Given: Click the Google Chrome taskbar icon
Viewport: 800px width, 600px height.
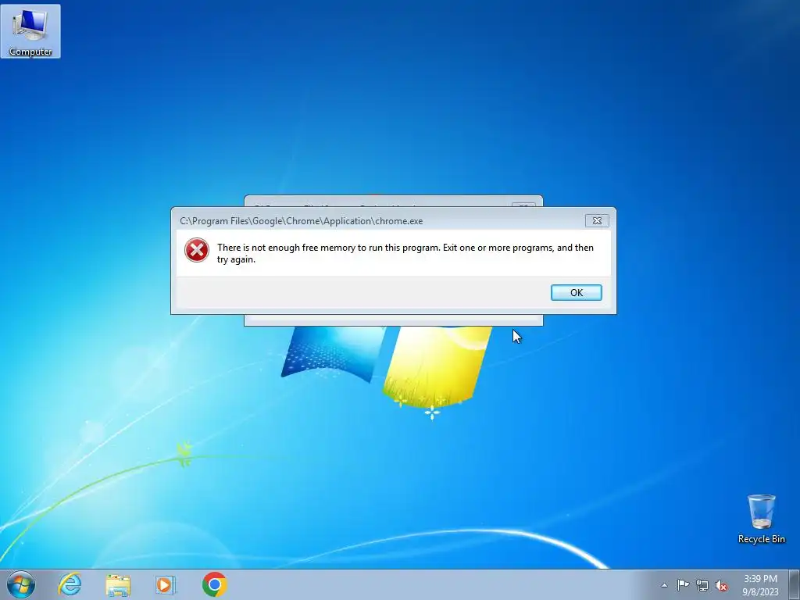Looking at the screenshot, I should pos(214,584).
